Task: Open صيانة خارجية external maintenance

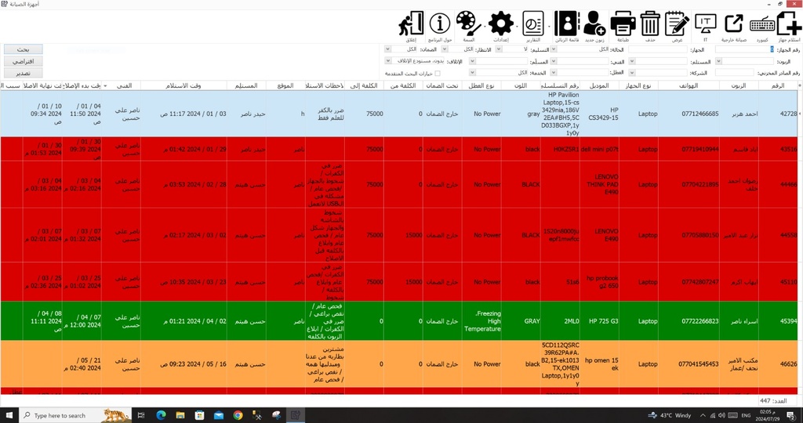Action: point(734,24)
